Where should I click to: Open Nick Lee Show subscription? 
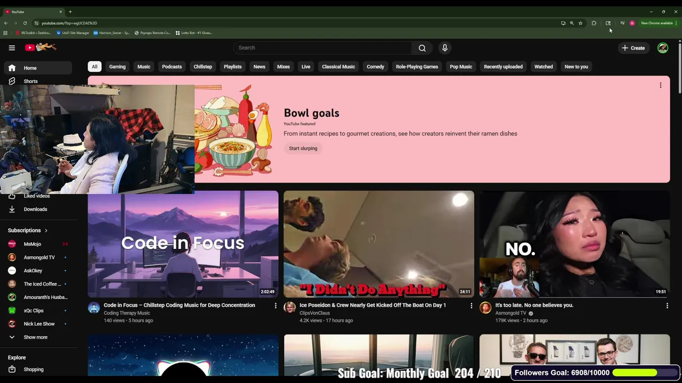(x=38, y=324)
